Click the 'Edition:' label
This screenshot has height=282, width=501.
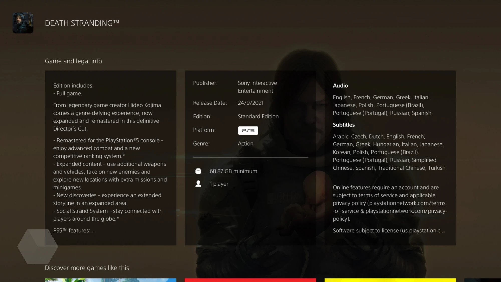pyautogui.click(x=202, y=116)
